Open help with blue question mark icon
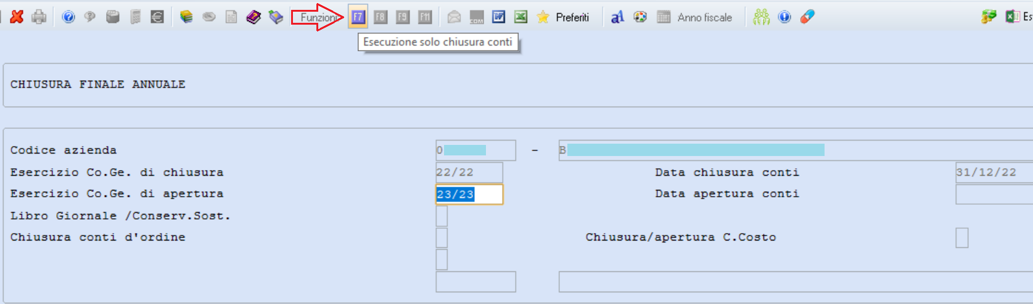1033x304 pixels. [x=68, y=17]
